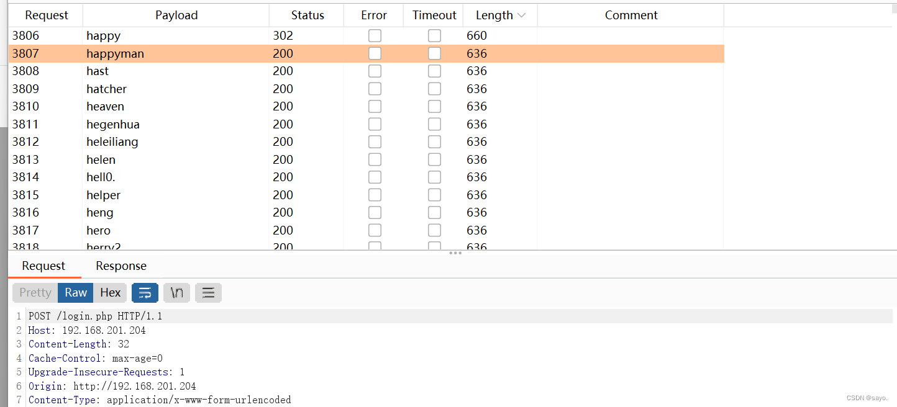Image resolution: width=897 pixels, height=407 pixels.
Task: Tick the Error checkbox for heleiliang row
Action: coord(375,142)
